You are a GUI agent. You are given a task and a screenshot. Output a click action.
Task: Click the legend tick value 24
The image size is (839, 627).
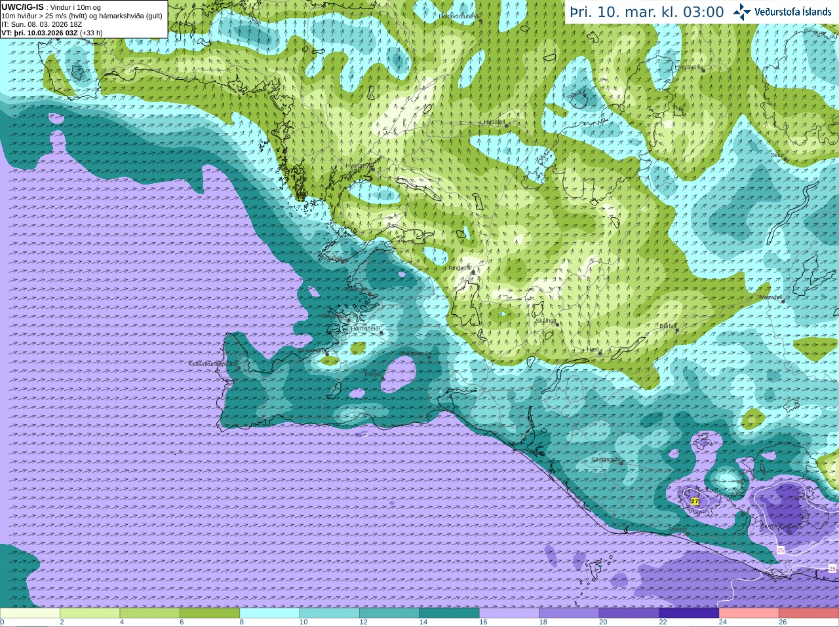point(723,622)
